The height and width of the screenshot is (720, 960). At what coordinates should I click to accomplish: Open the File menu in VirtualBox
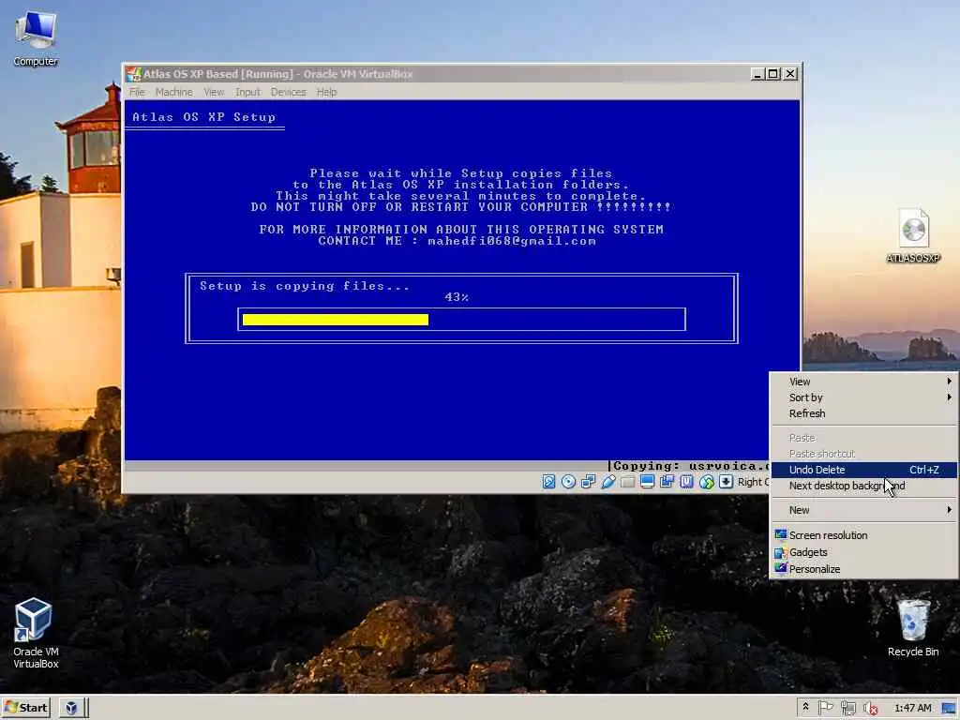[x=137, y=92]
